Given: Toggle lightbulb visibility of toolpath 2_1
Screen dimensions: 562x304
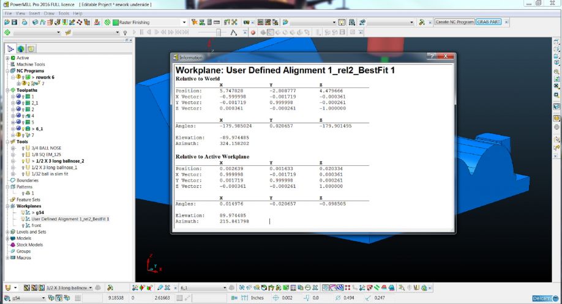Looking at the screenshot, I should pos(23,103).
